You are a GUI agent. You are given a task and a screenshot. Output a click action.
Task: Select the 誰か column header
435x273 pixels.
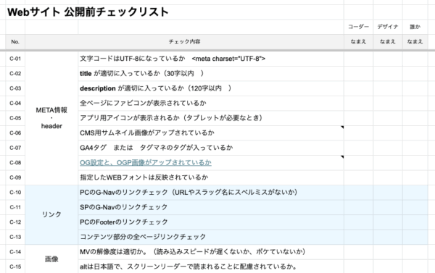point(415,27)
